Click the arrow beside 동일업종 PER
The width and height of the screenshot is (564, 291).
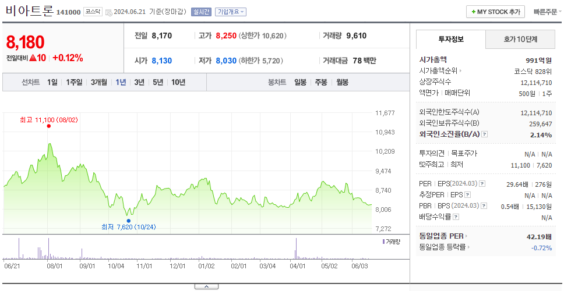click(466, 236)
